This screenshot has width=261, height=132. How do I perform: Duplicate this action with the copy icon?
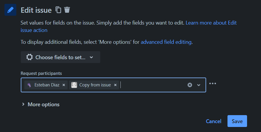tap(58, 10)
